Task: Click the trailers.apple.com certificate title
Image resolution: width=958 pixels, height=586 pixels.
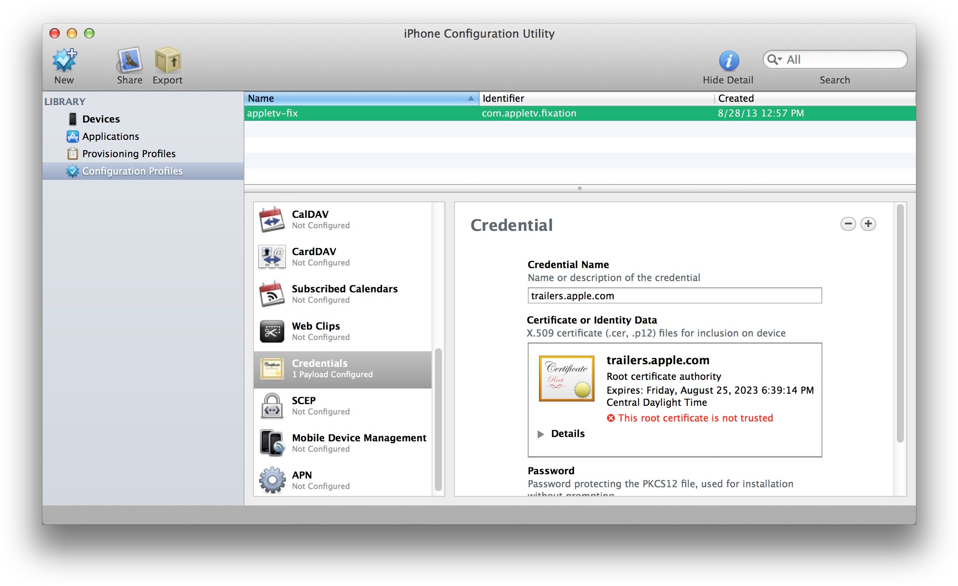Action: point(658,360)
